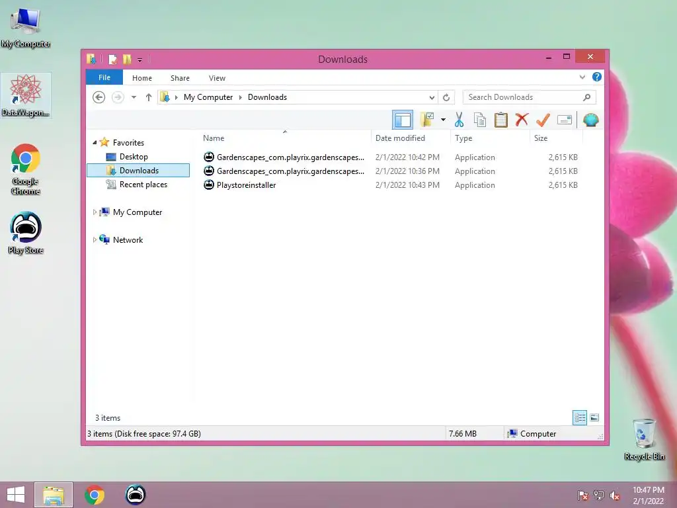Click the Windows Start button
The height and width of the screenshot is (508, 677).
(16, 495)
